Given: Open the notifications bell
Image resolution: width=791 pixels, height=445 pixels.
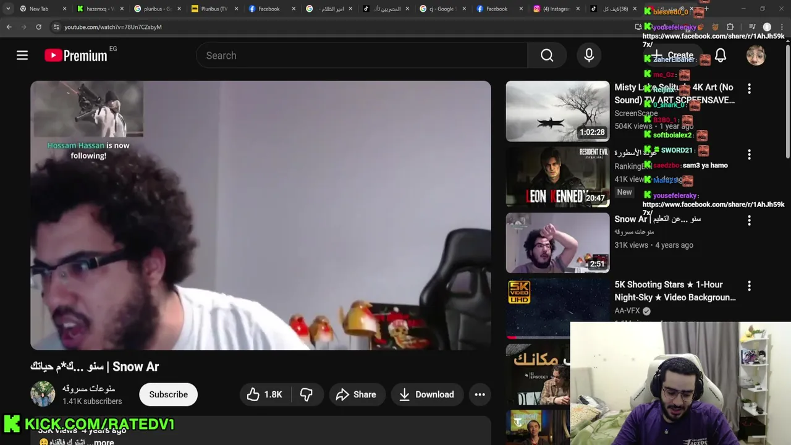Looking at the screenshot, I should coord(721,56).
